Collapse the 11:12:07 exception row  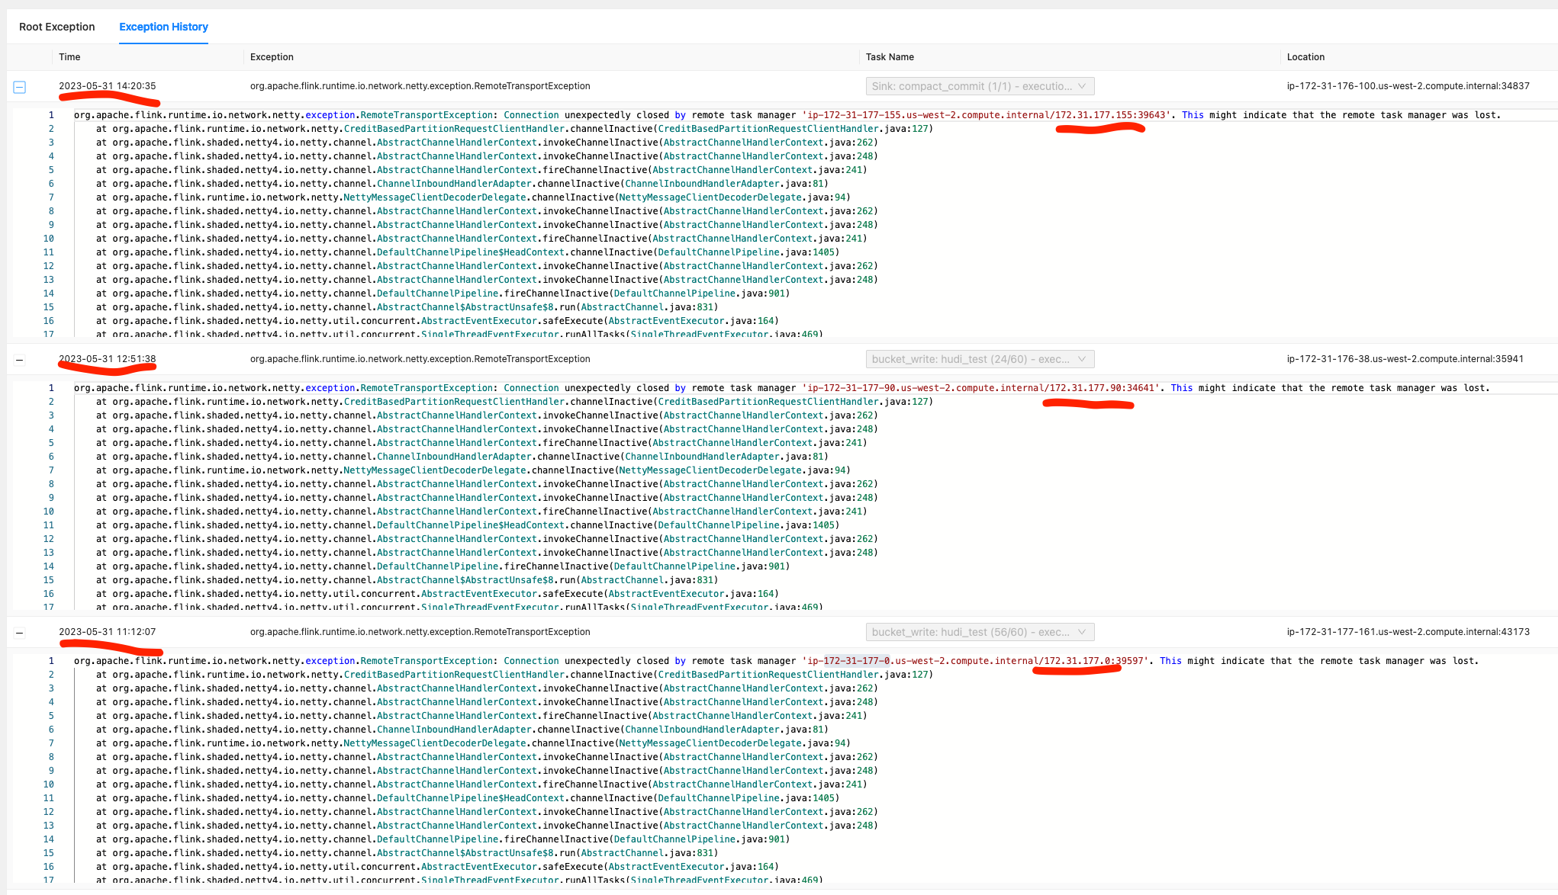pyautogui.click(x=20, y=633)
